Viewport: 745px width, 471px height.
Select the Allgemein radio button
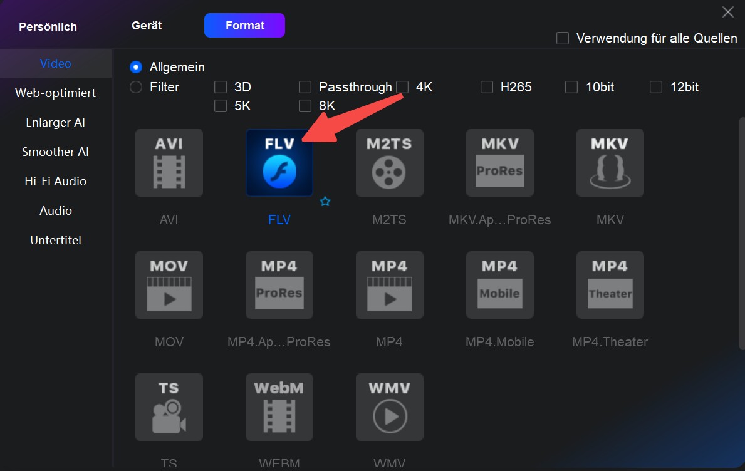(136, 68)
